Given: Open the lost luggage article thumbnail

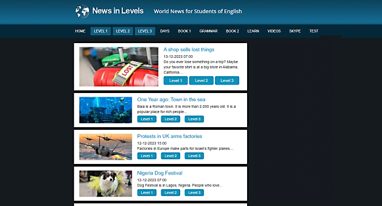Looking at the screenshot, I should (119, 67).
